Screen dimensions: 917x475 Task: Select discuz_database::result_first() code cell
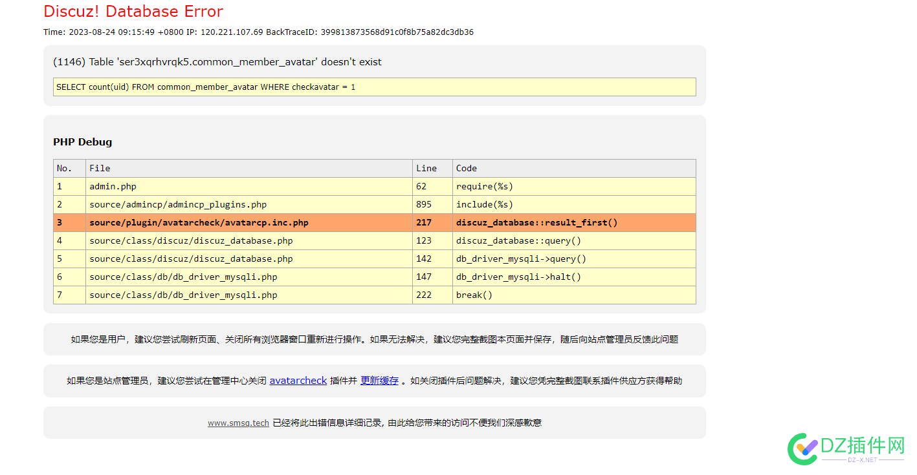coord(575,222)
